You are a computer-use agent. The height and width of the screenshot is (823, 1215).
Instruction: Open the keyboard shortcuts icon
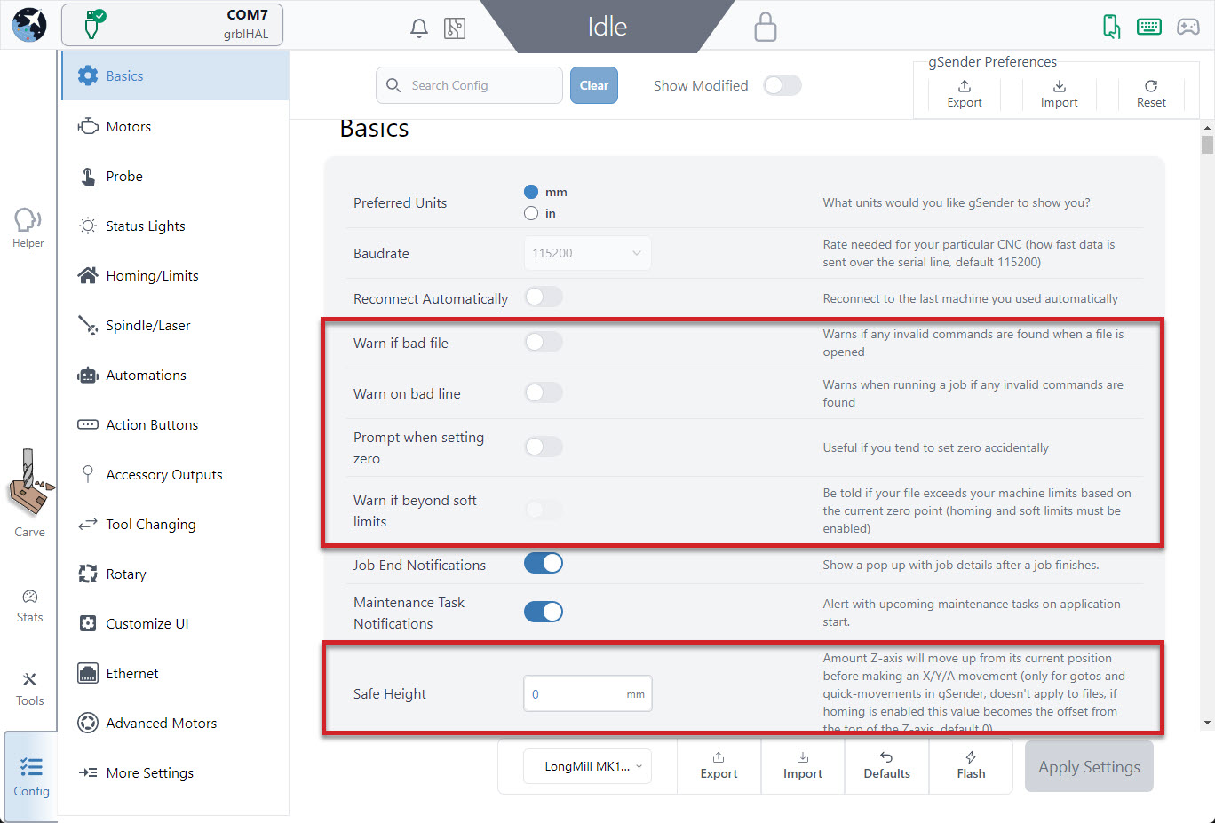(x=1149, y=27)
